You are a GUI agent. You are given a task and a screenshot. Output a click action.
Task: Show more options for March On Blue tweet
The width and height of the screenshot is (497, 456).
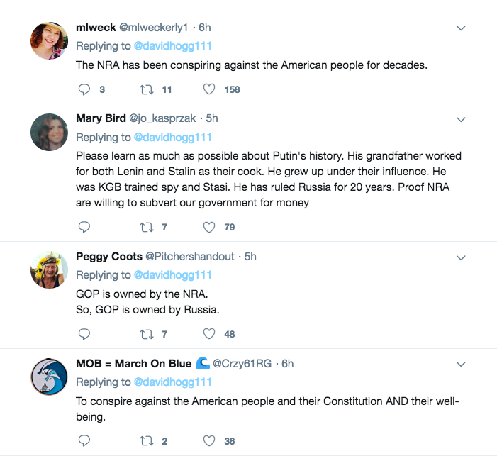pos(461,364)
